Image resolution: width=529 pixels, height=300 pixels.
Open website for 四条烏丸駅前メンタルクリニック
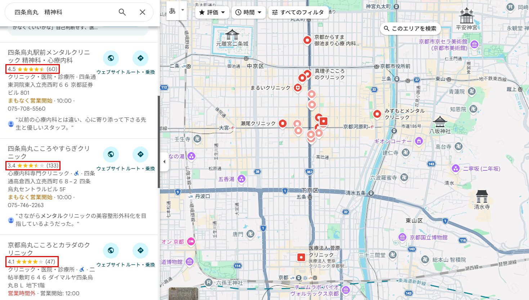[111, 58]
